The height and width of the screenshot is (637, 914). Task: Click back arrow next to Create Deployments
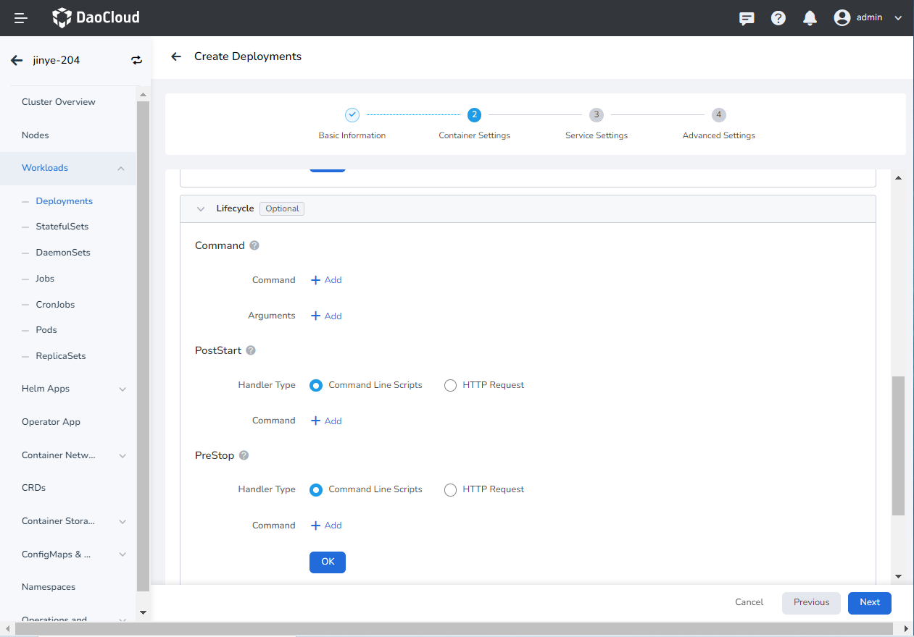[x=175, y=56]
